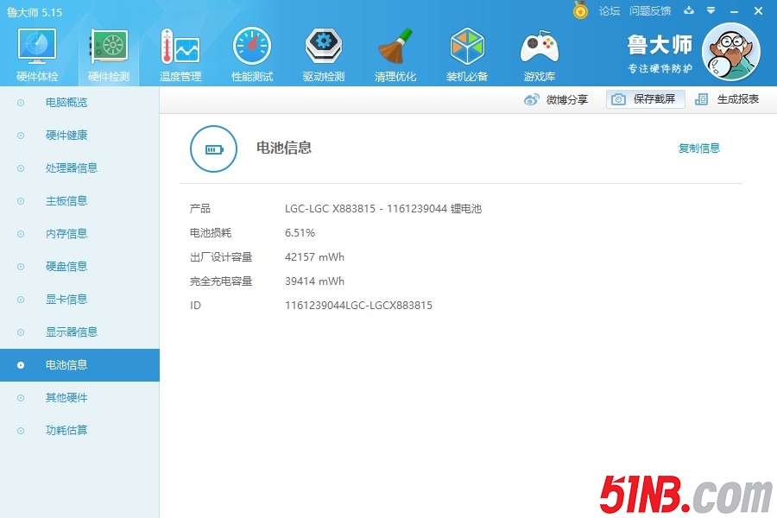Click the gold medal icon in title bar
Screen dimensions: 777x518
pos(580,10)
